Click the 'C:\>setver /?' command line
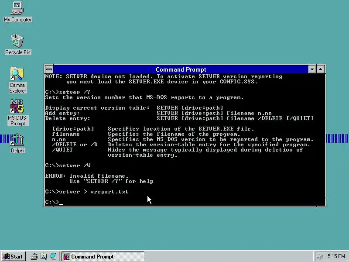This screenshot has width=349, height=262. tap(68, 92)
